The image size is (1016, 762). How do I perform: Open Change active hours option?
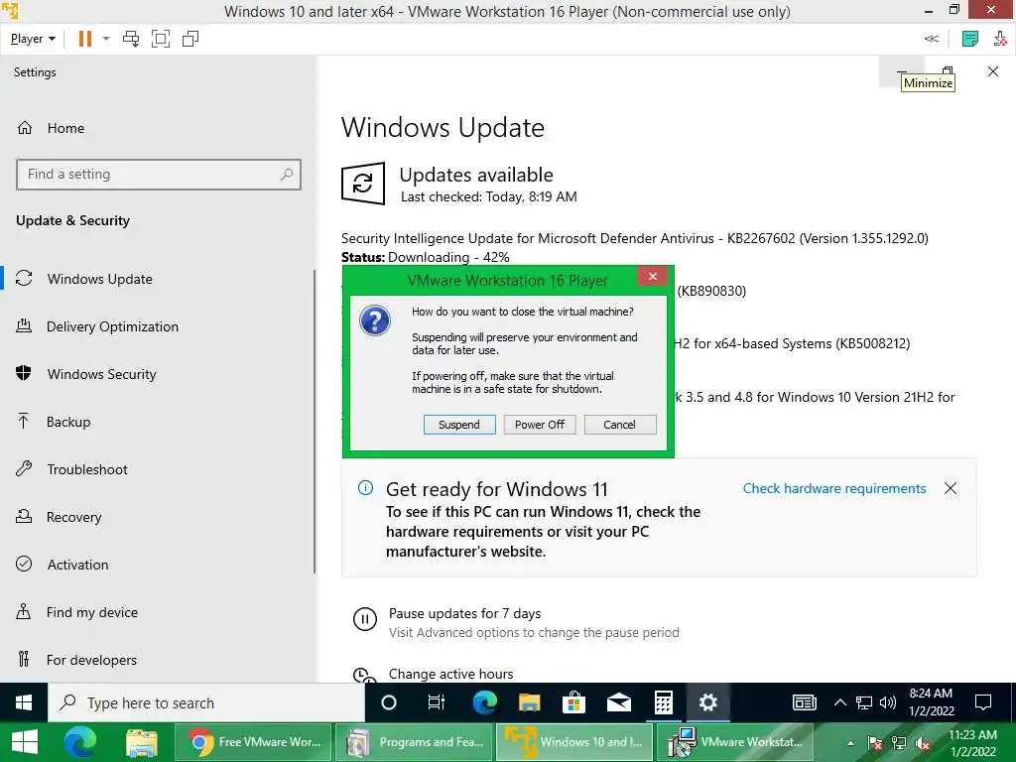[x=451, y=674]
